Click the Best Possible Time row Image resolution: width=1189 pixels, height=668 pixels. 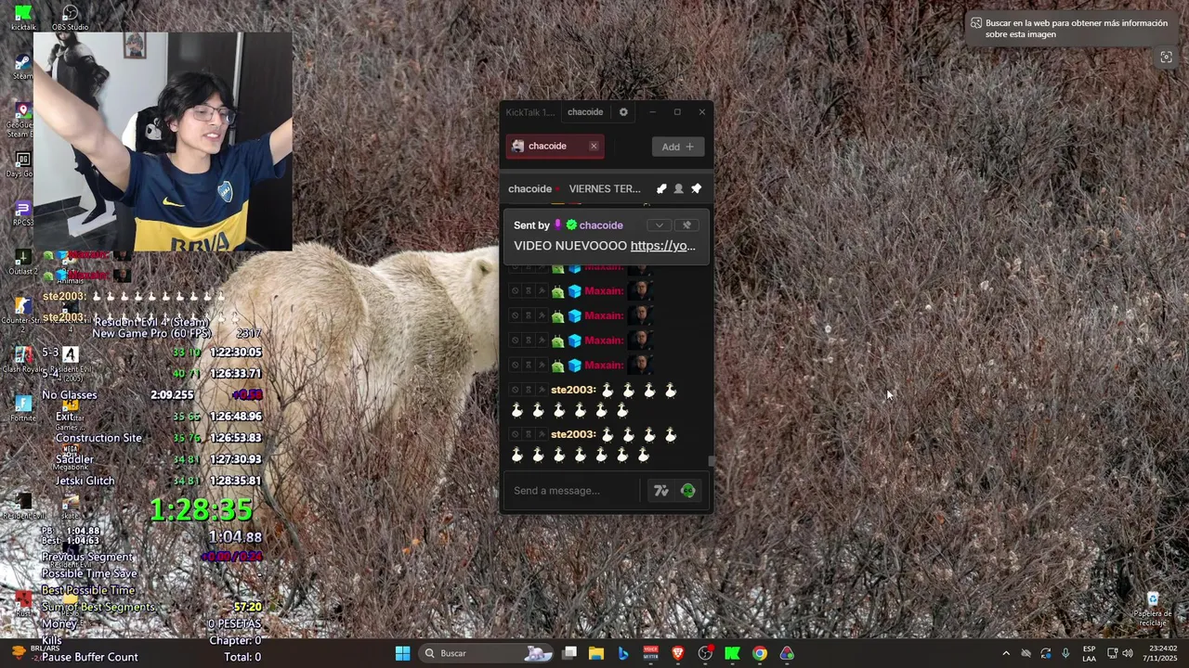coord(151,590)
